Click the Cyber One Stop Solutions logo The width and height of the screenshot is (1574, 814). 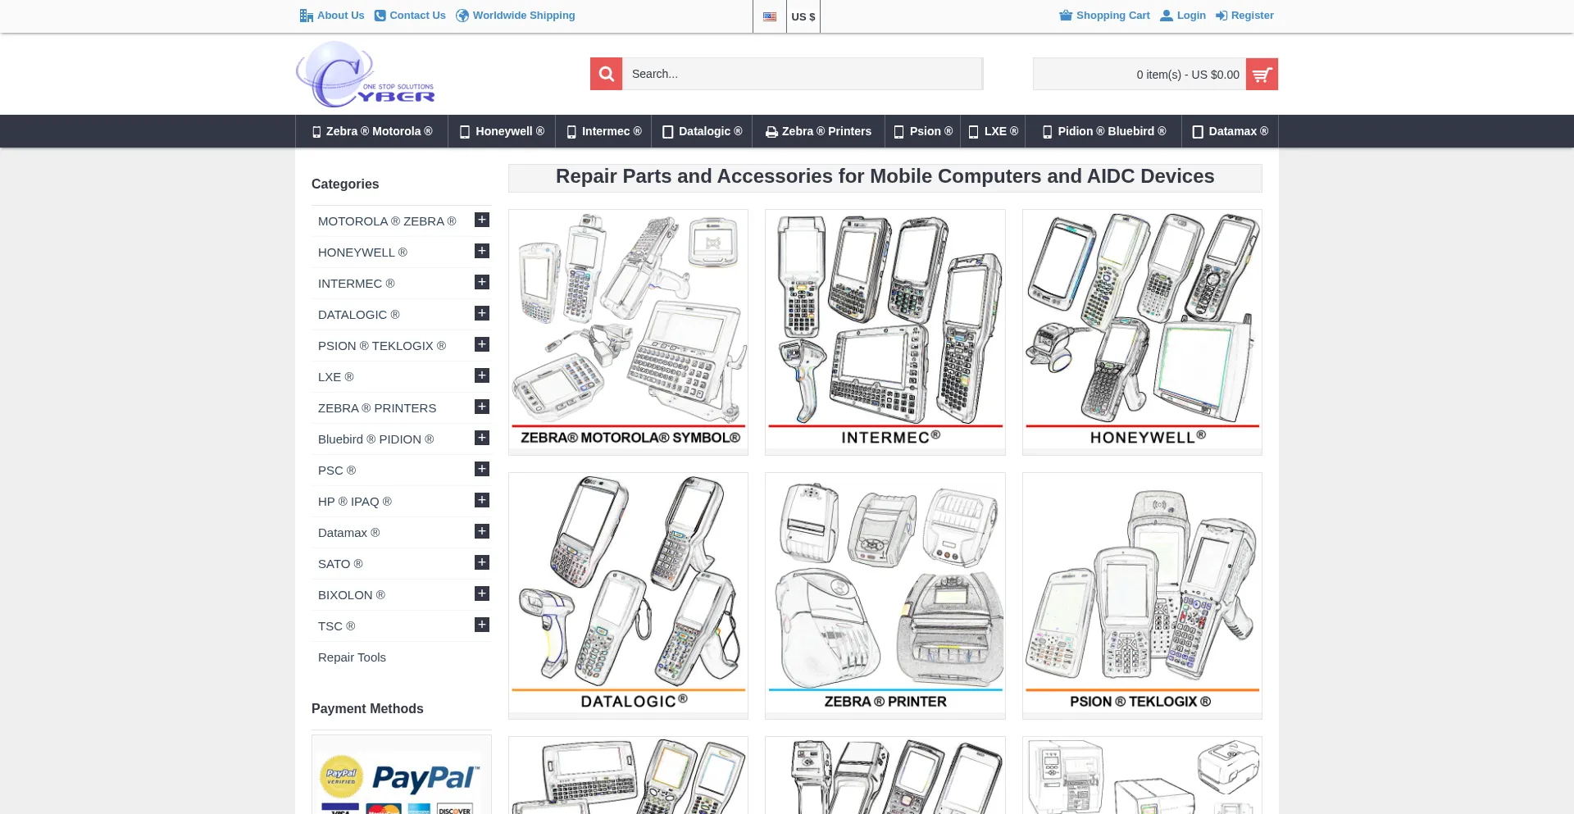(366, 75)
